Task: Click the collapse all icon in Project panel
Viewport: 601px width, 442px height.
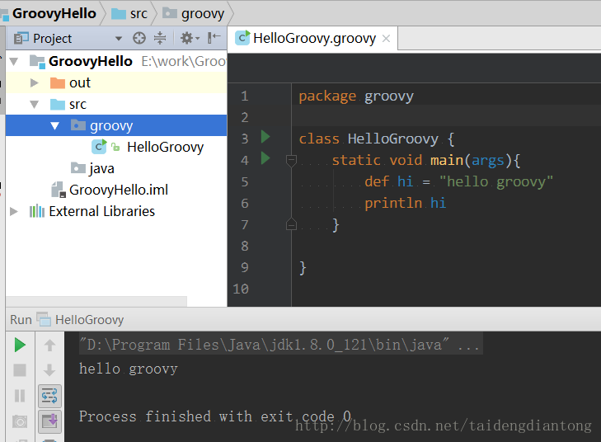Action: [160, 38]
